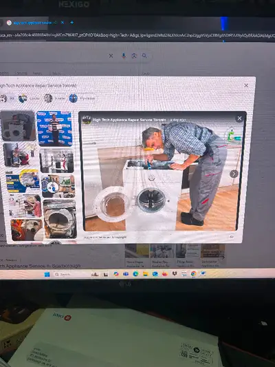Launch Copilot from the taskbar

116,274
